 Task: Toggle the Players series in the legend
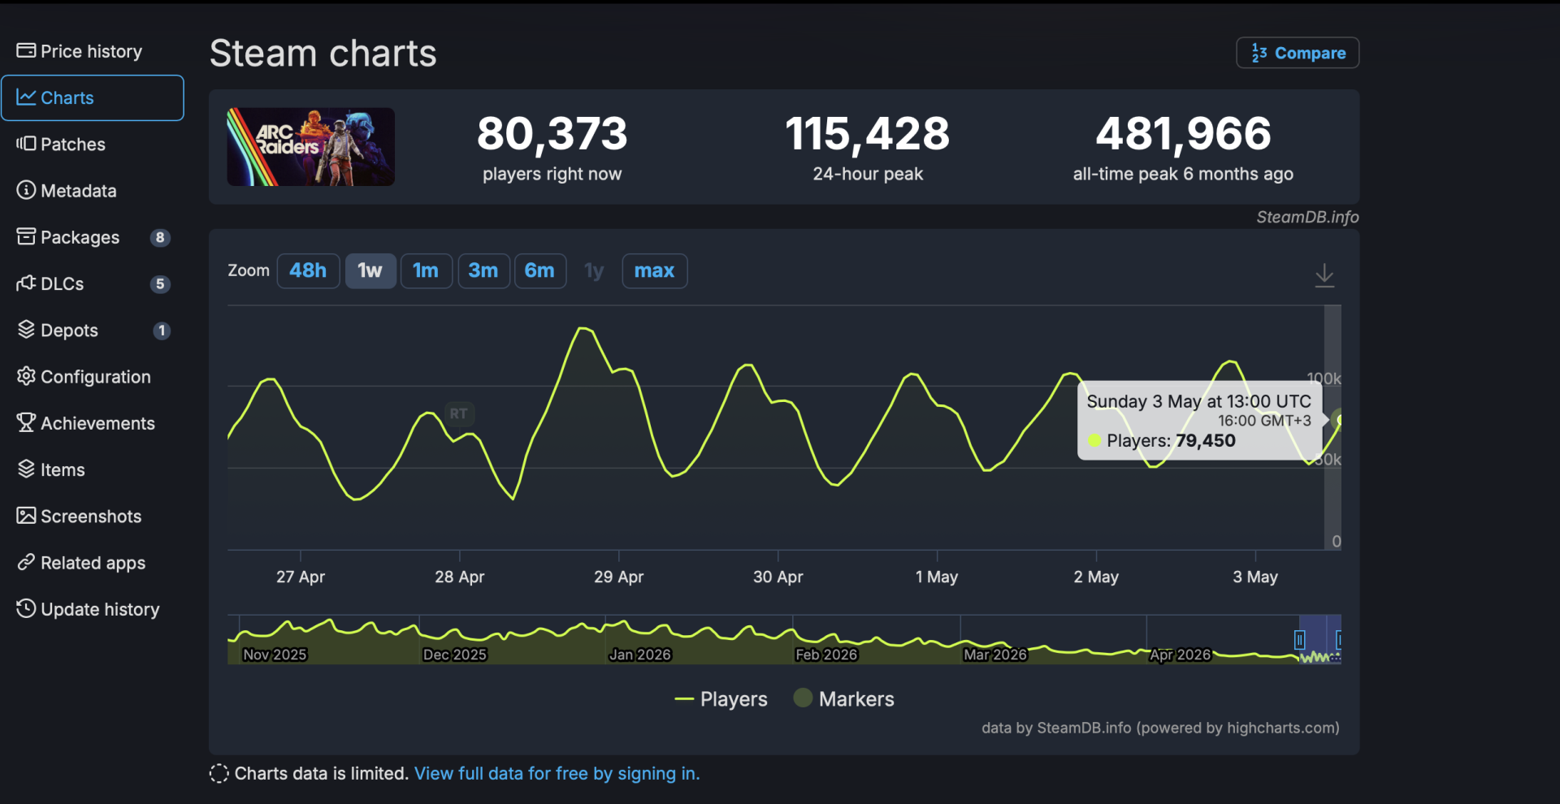point(721,699)
